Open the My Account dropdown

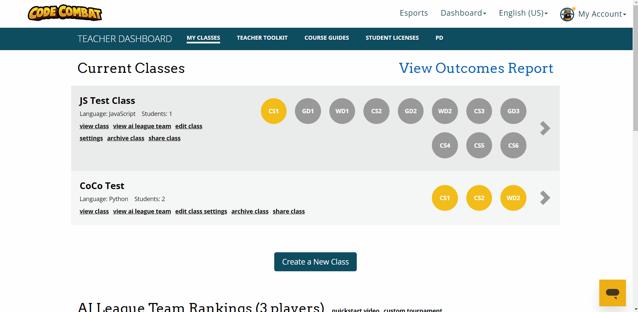602,14
